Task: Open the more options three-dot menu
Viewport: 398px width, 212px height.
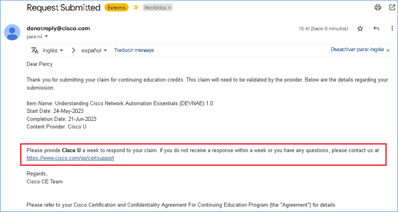Action: pyautogui.click(x=392, y=28)
